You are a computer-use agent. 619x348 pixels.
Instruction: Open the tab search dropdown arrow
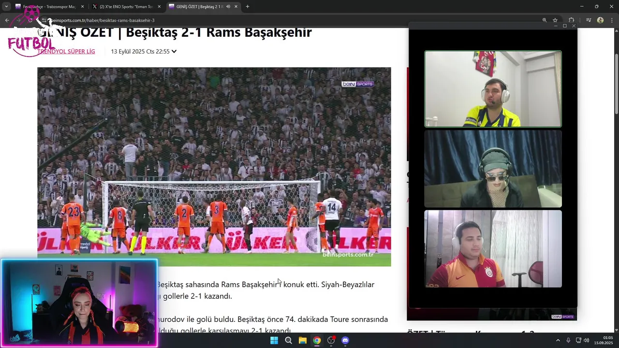[6, 7]
